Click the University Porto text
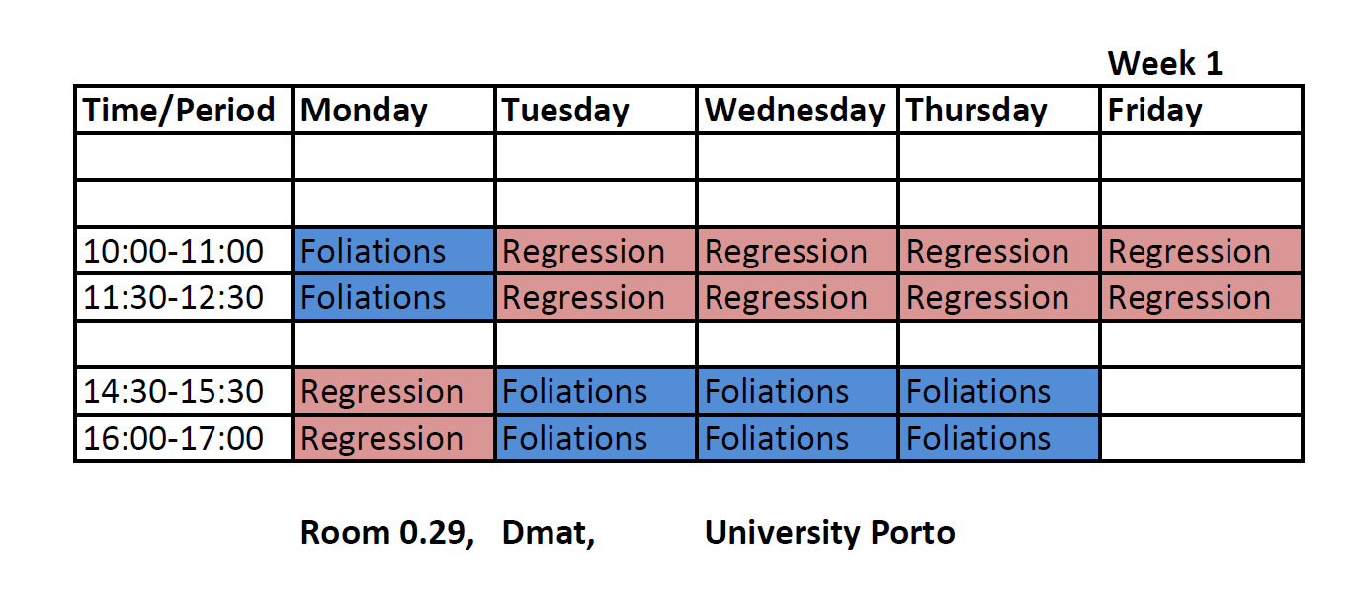1356x611 pixels. coord(829,533)
